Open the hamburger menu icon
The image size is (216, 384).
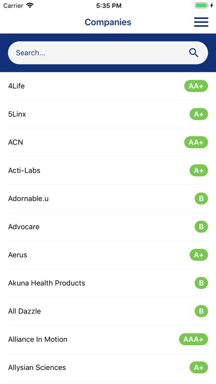click(201, 22)
